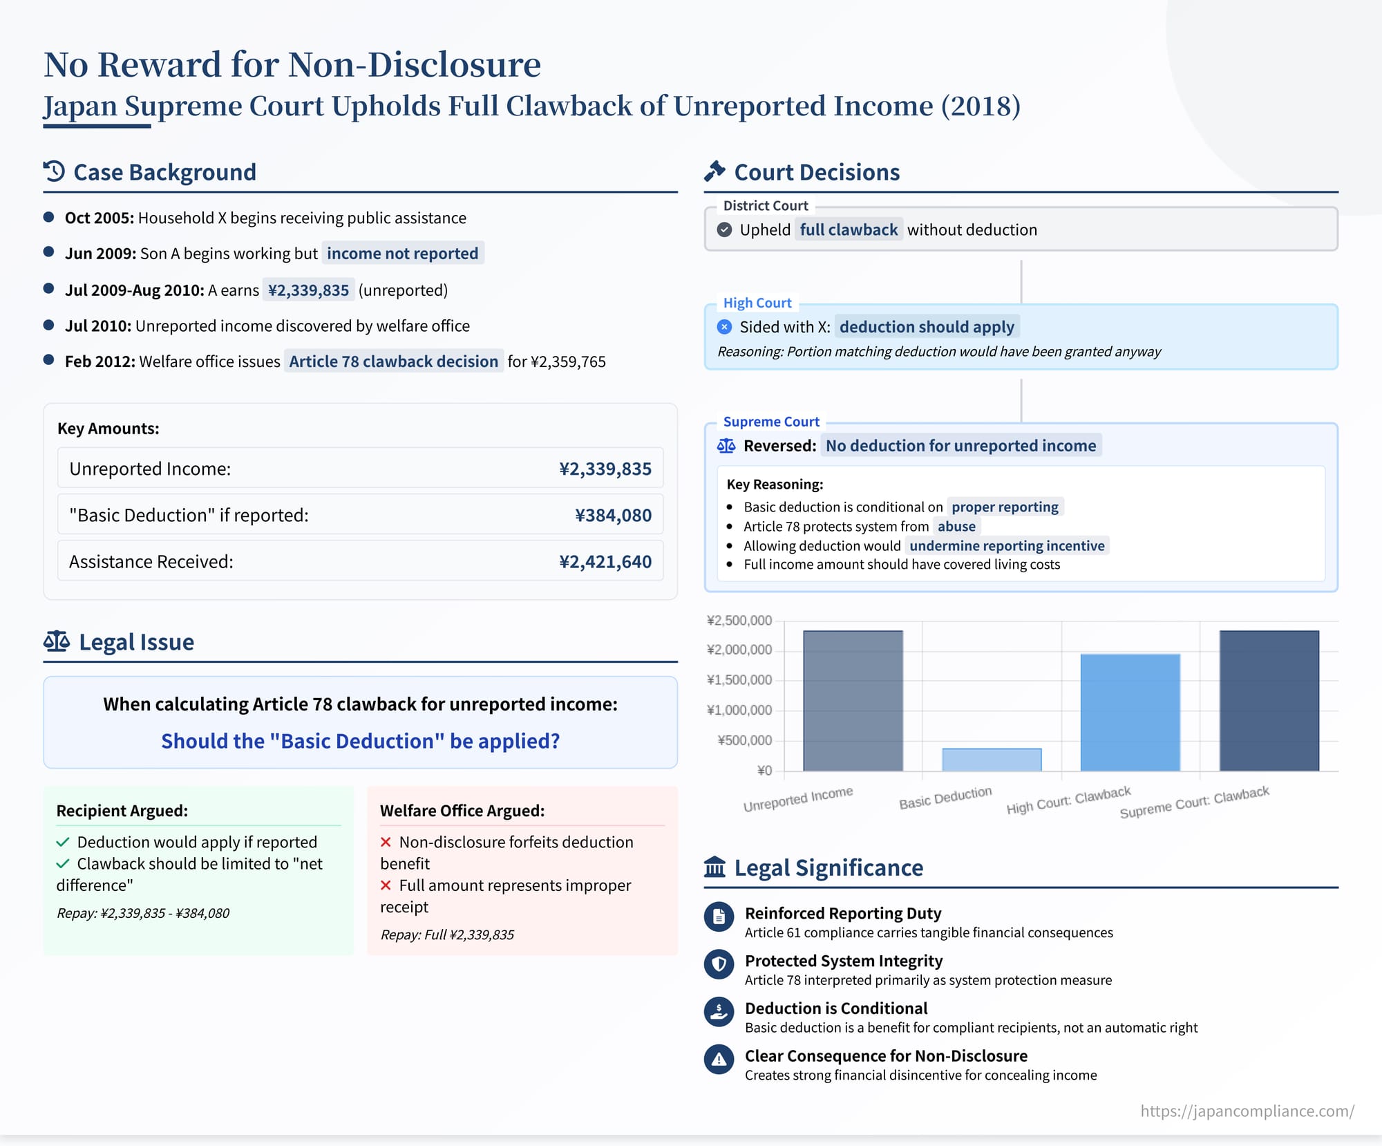Click the warning triangle icon for Clear Consequence

(719, 1059)
